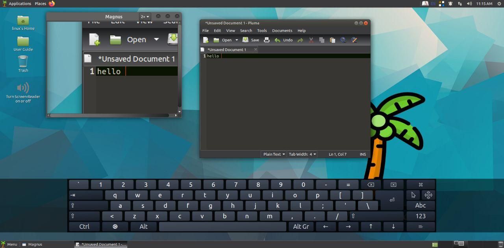
Task: Copy selection using Pluma's copy icon
Action: click(322, 40)
